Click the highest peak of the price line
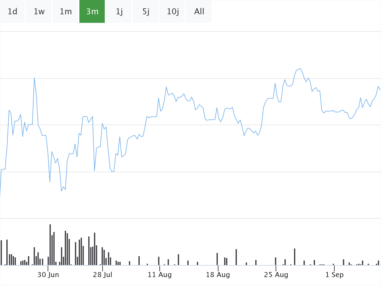 300,69
